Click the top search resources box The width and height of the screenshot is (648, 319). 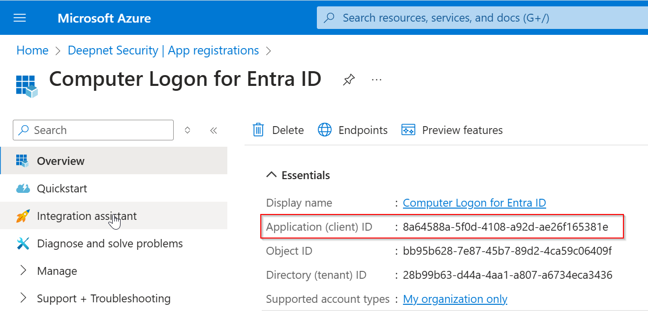click(x=482, y=18)
